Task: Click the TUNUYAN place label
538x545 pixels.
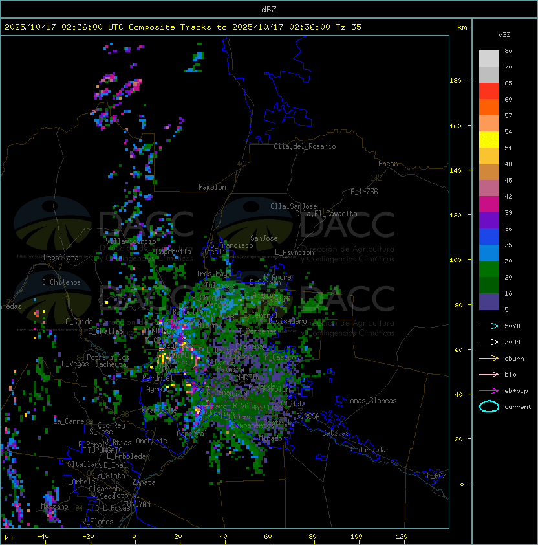Action: pos(137,504)
